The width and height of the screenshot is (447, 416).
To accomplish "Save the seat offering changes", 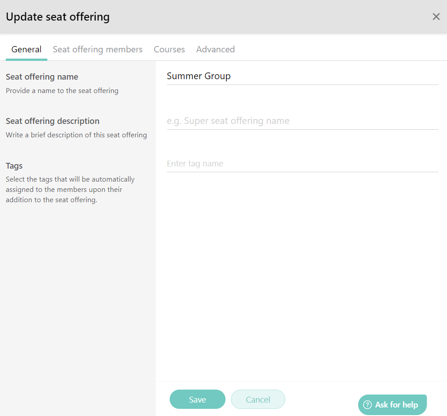I will pyautogui.click(x=197, y=399).
